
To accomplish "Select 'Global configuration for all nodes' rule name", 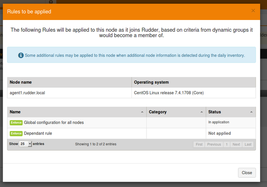I will [x=54, y=123].
